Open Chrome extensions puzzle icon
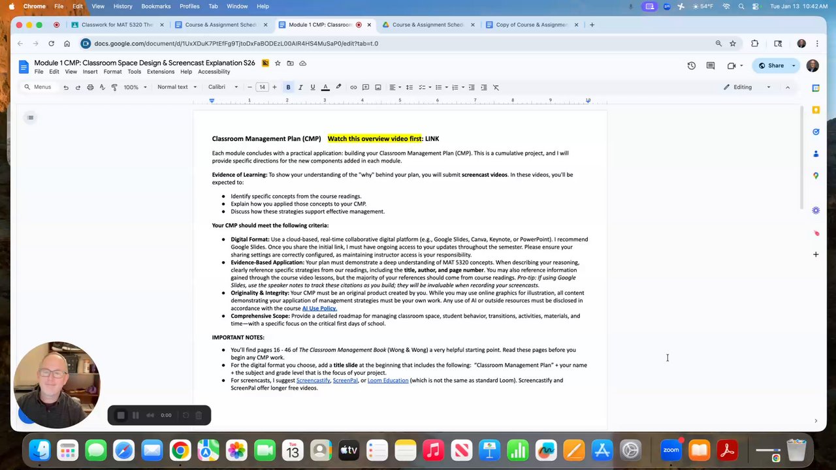The height and width of the screenshot is (470, 836). pos(754,44)
